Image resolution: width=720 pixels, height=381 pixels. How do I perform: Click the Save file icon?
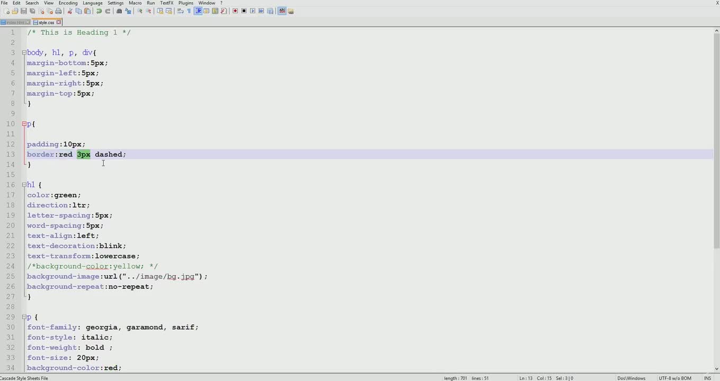pos(23,11)
